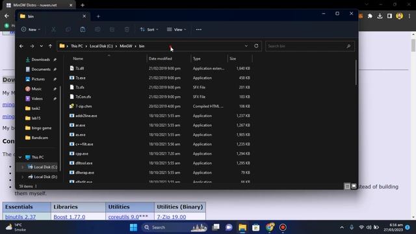Viewport: 416px width, 234px height.
Task: Sort by Size column header
Action: pos(233,58)
